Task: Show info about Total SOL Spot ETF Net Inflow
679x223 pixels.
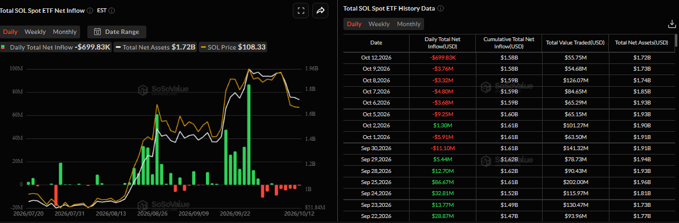Action: click(90, 11)
